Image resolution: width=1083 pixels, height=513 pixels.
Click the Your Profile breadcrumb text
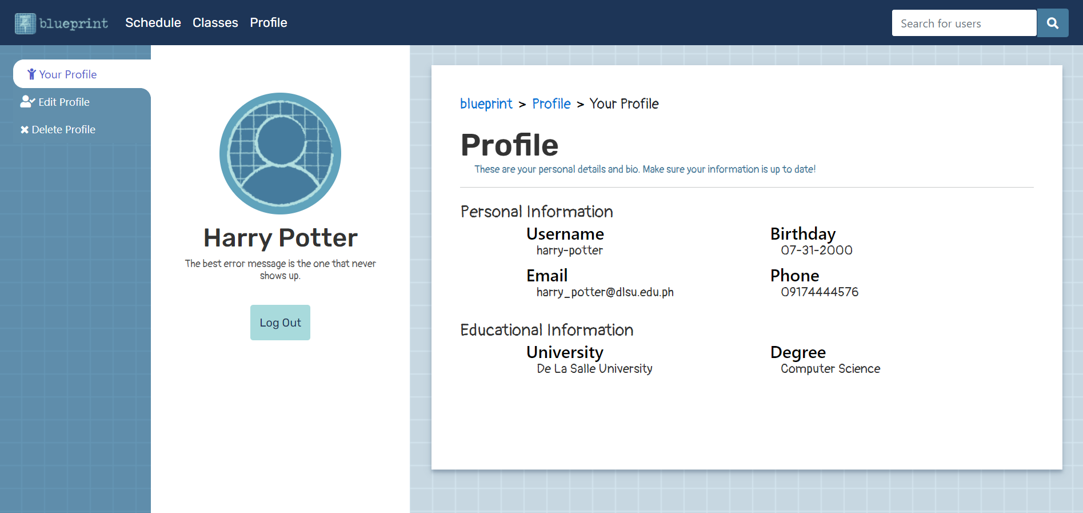pyautogui.click(x=624, y=104)
